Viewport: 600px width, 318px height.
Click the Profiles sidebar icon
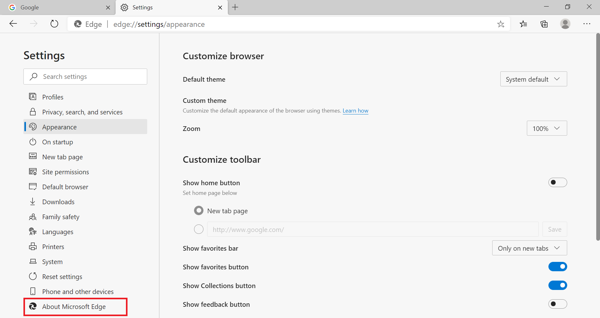tap(33, 97)
